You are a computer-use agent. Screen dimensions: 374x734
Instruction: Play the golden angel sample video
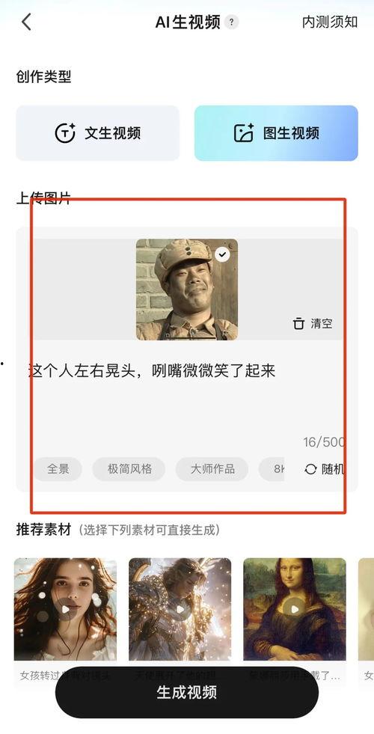click(180, 609)
